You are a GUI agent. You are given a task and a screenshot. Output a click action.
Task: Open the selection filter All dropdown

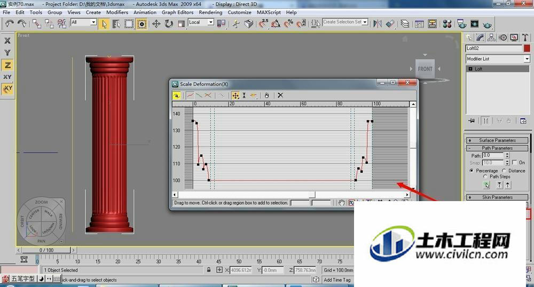pyautogui.click(x=93, y=22)
